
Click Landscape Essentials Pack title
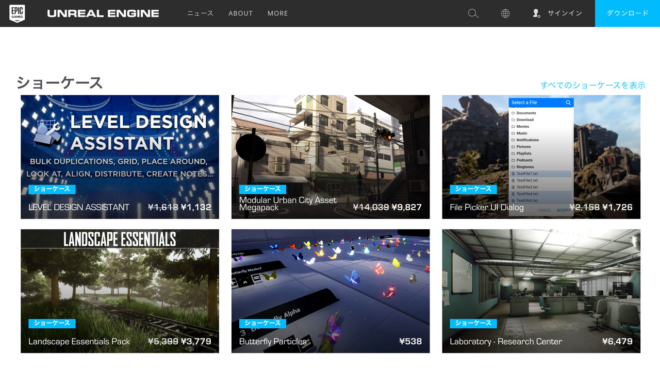click(x=79, y=341)
